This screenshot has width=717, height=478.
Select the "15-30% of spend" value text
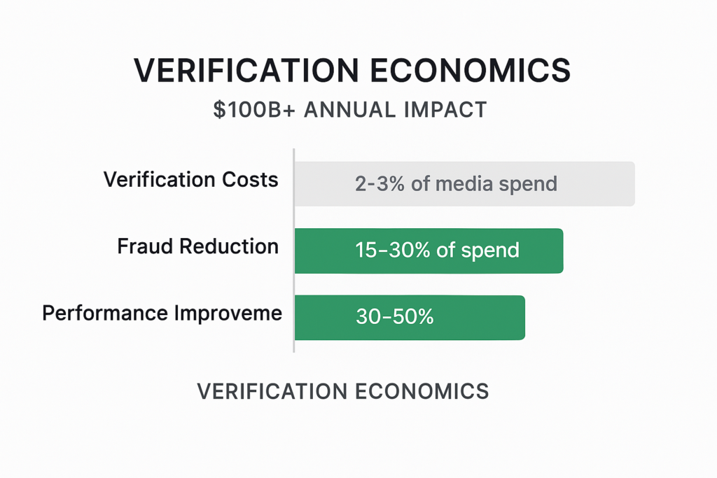point(437,251)
